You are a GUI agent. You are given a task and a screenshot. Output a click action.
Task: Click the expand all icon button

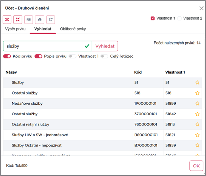7,20
